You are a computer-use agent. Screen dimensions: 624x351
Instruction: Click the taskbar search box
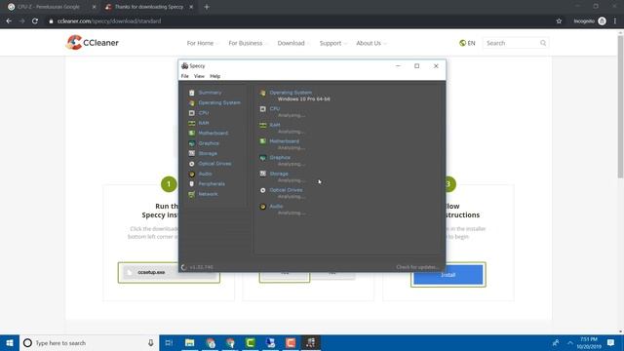pyautogui.click(x=89, y=342)
